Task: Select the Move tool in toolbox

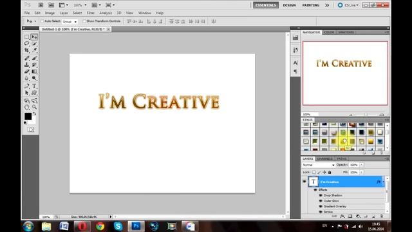Action: 34,37
